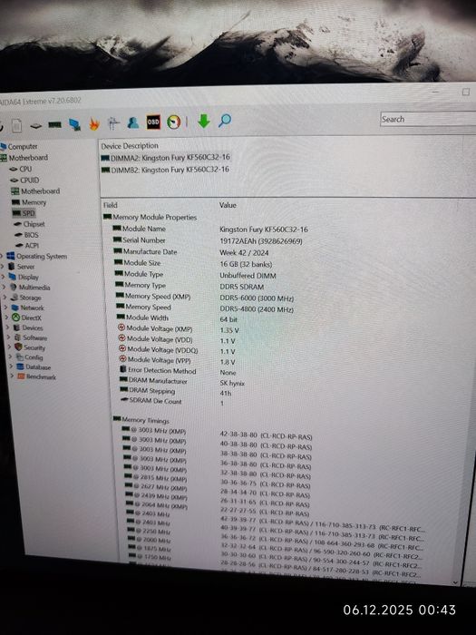Screen dimensions: 476x635
Task: Open the Chipset tree item
Action: click(34, 224)
